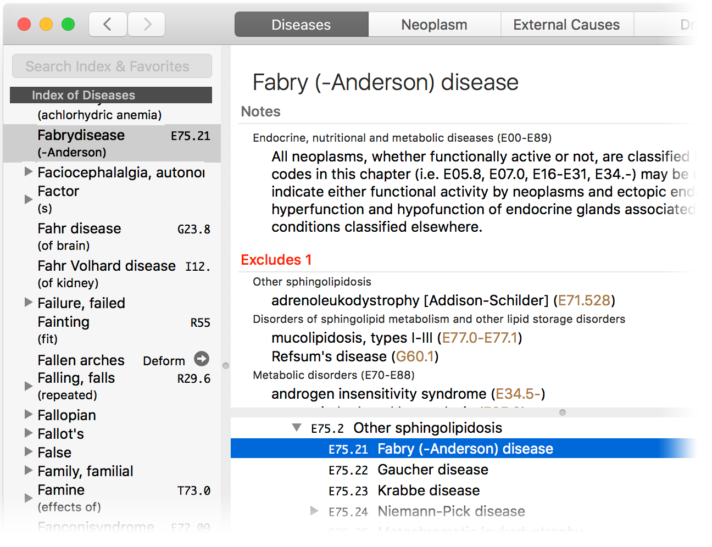Image resolution: width=712 pixels, height=547 pixels.
Task: Click the Famine T73.0 index entry
Action: (112, 498)
